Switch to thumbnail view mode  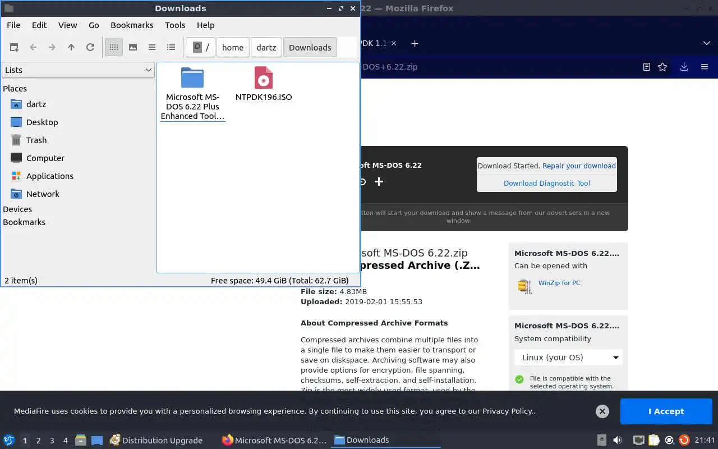click(133, 48)
